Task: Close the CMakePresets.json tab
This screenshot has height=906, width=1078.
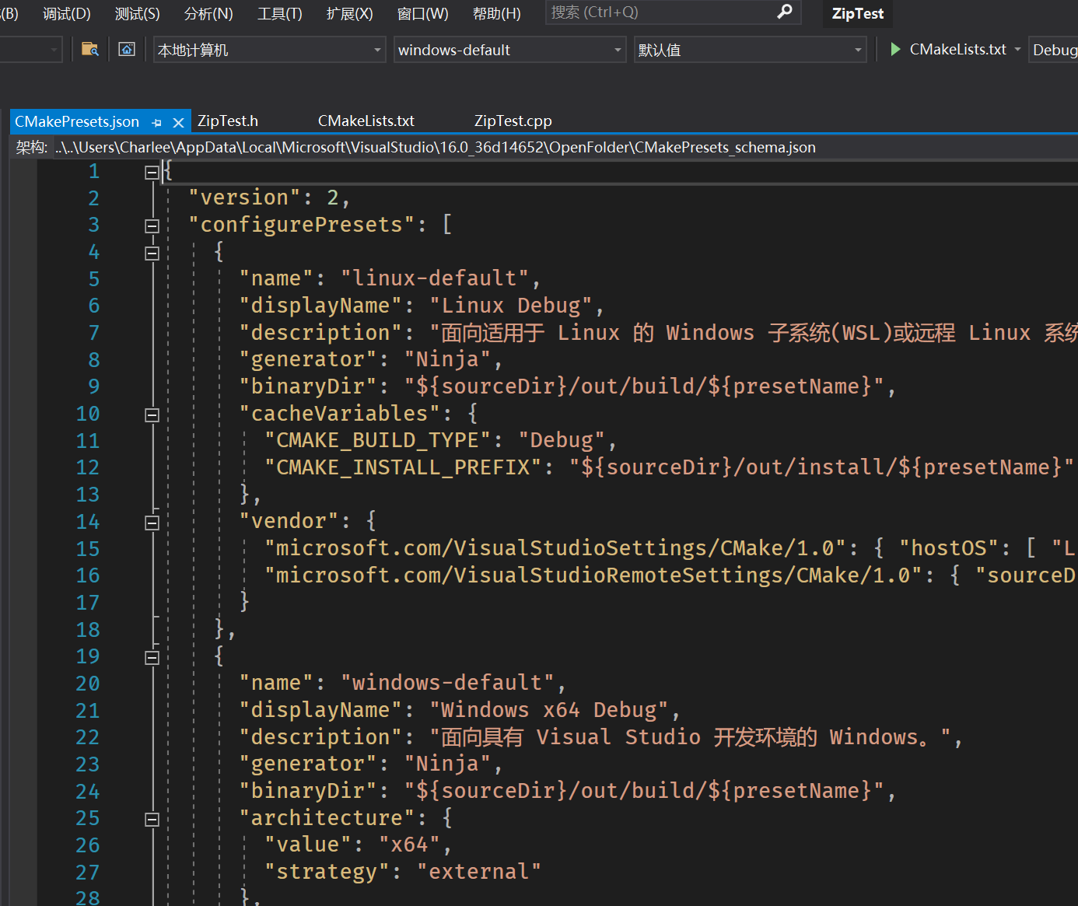Action: tap(178, 123)
